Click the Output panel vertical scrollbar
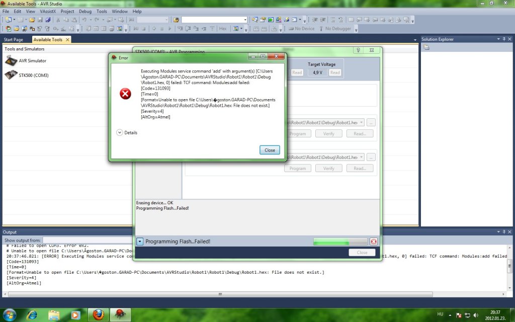 [x=510, y=267]
